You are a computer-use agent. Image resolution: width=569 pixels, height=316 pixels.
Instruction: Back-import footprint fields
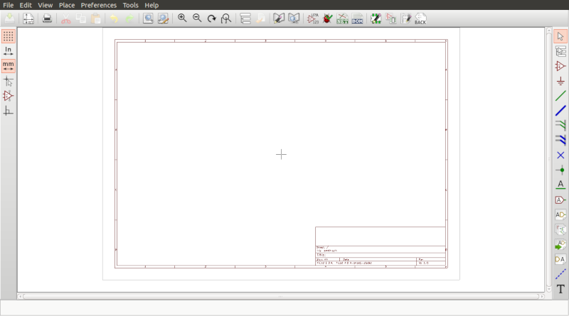(420, 18)
